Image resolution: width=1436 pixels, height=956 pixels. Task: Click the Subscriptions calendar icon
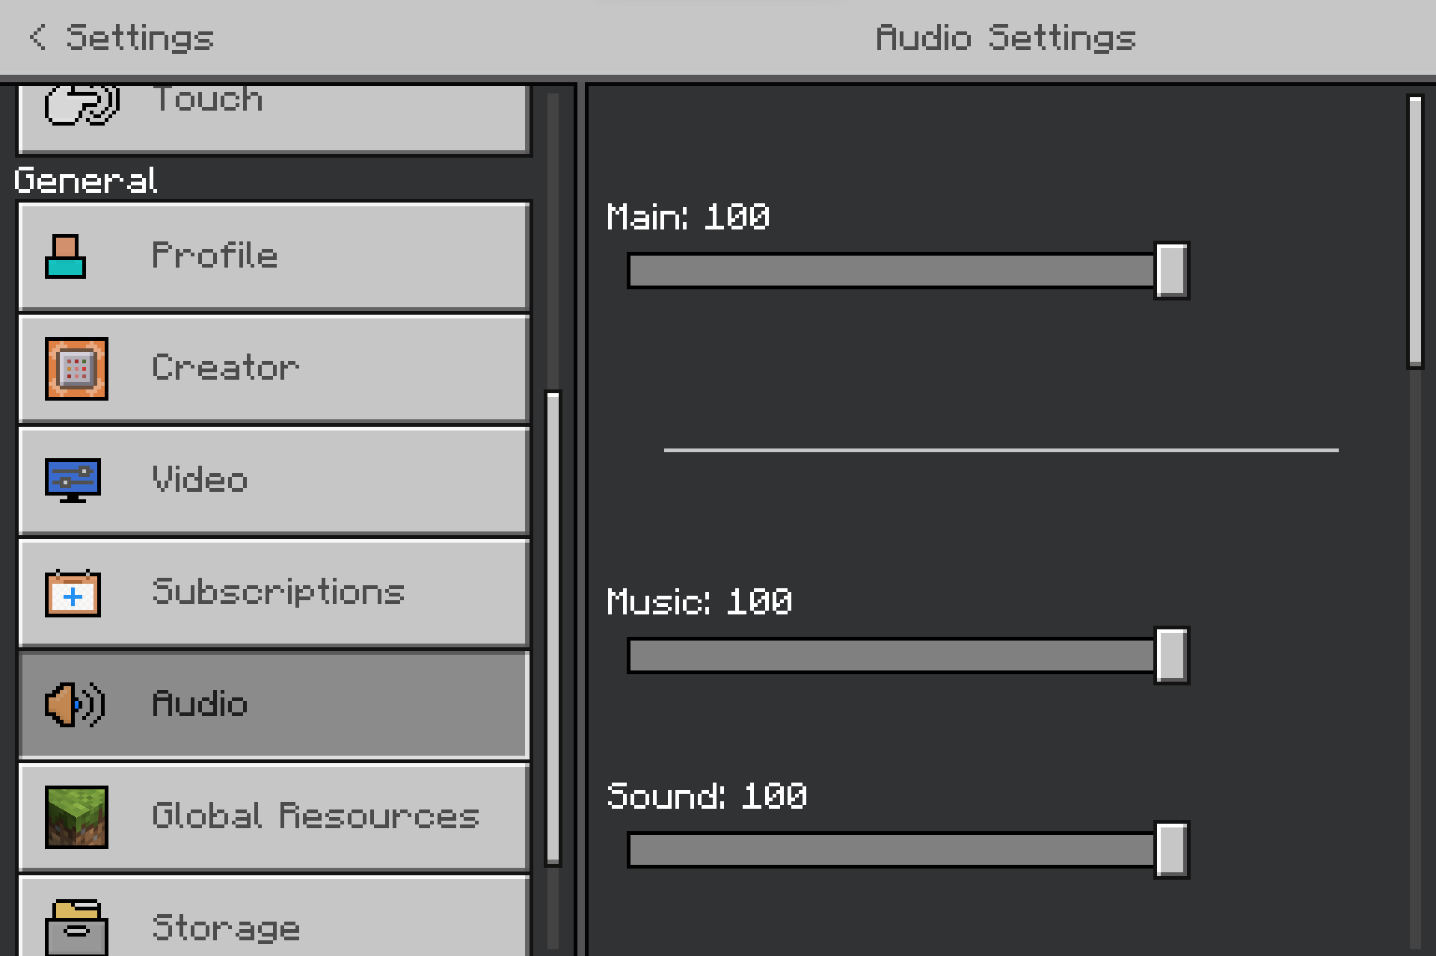[x=73, y=593]
